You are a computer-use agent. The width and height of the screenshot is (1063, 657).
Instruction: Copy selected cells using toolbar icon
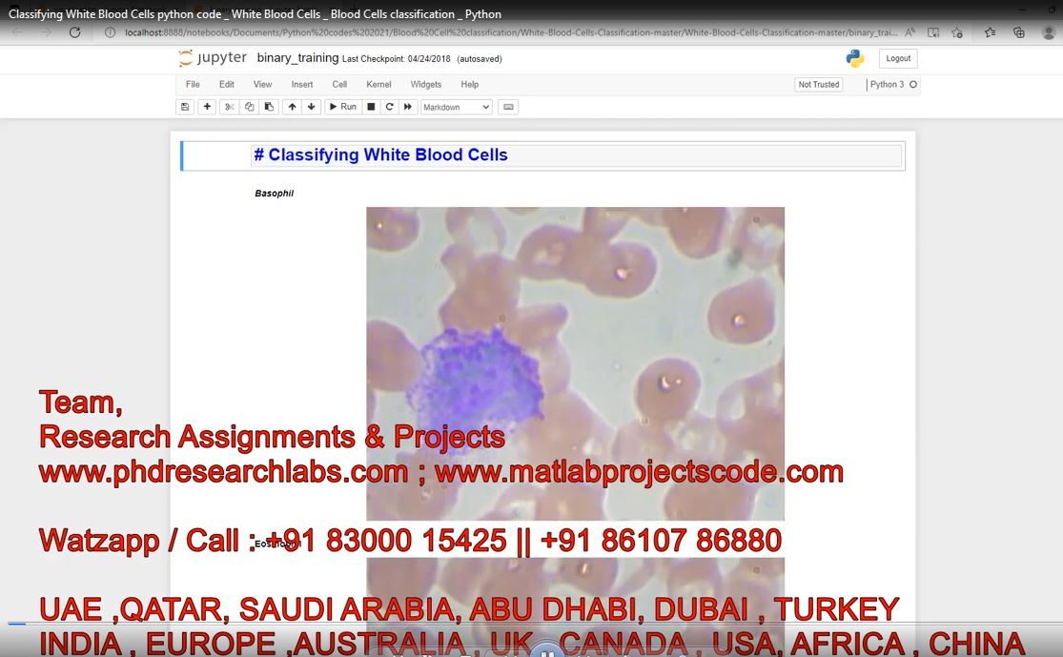click(x=249, y=107)
